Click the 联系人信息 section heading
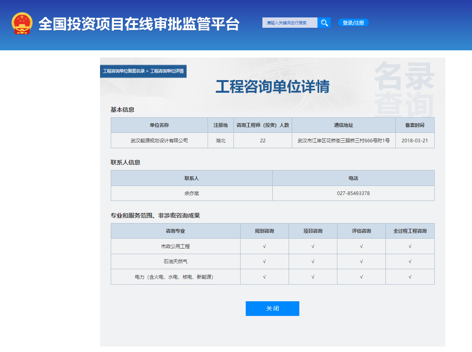 point(125,162)
